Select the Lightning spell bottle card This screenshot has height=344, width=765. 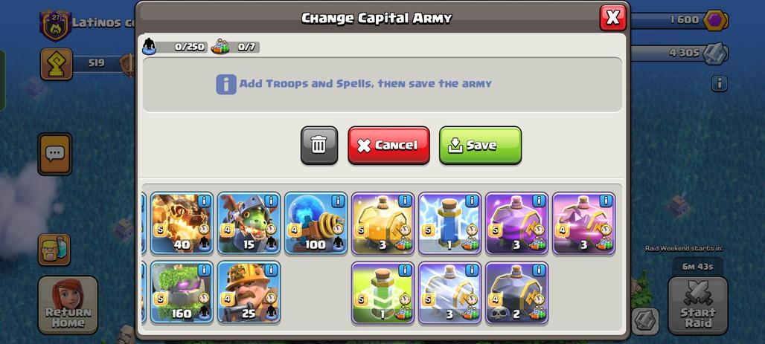click(x=449, y=223)
